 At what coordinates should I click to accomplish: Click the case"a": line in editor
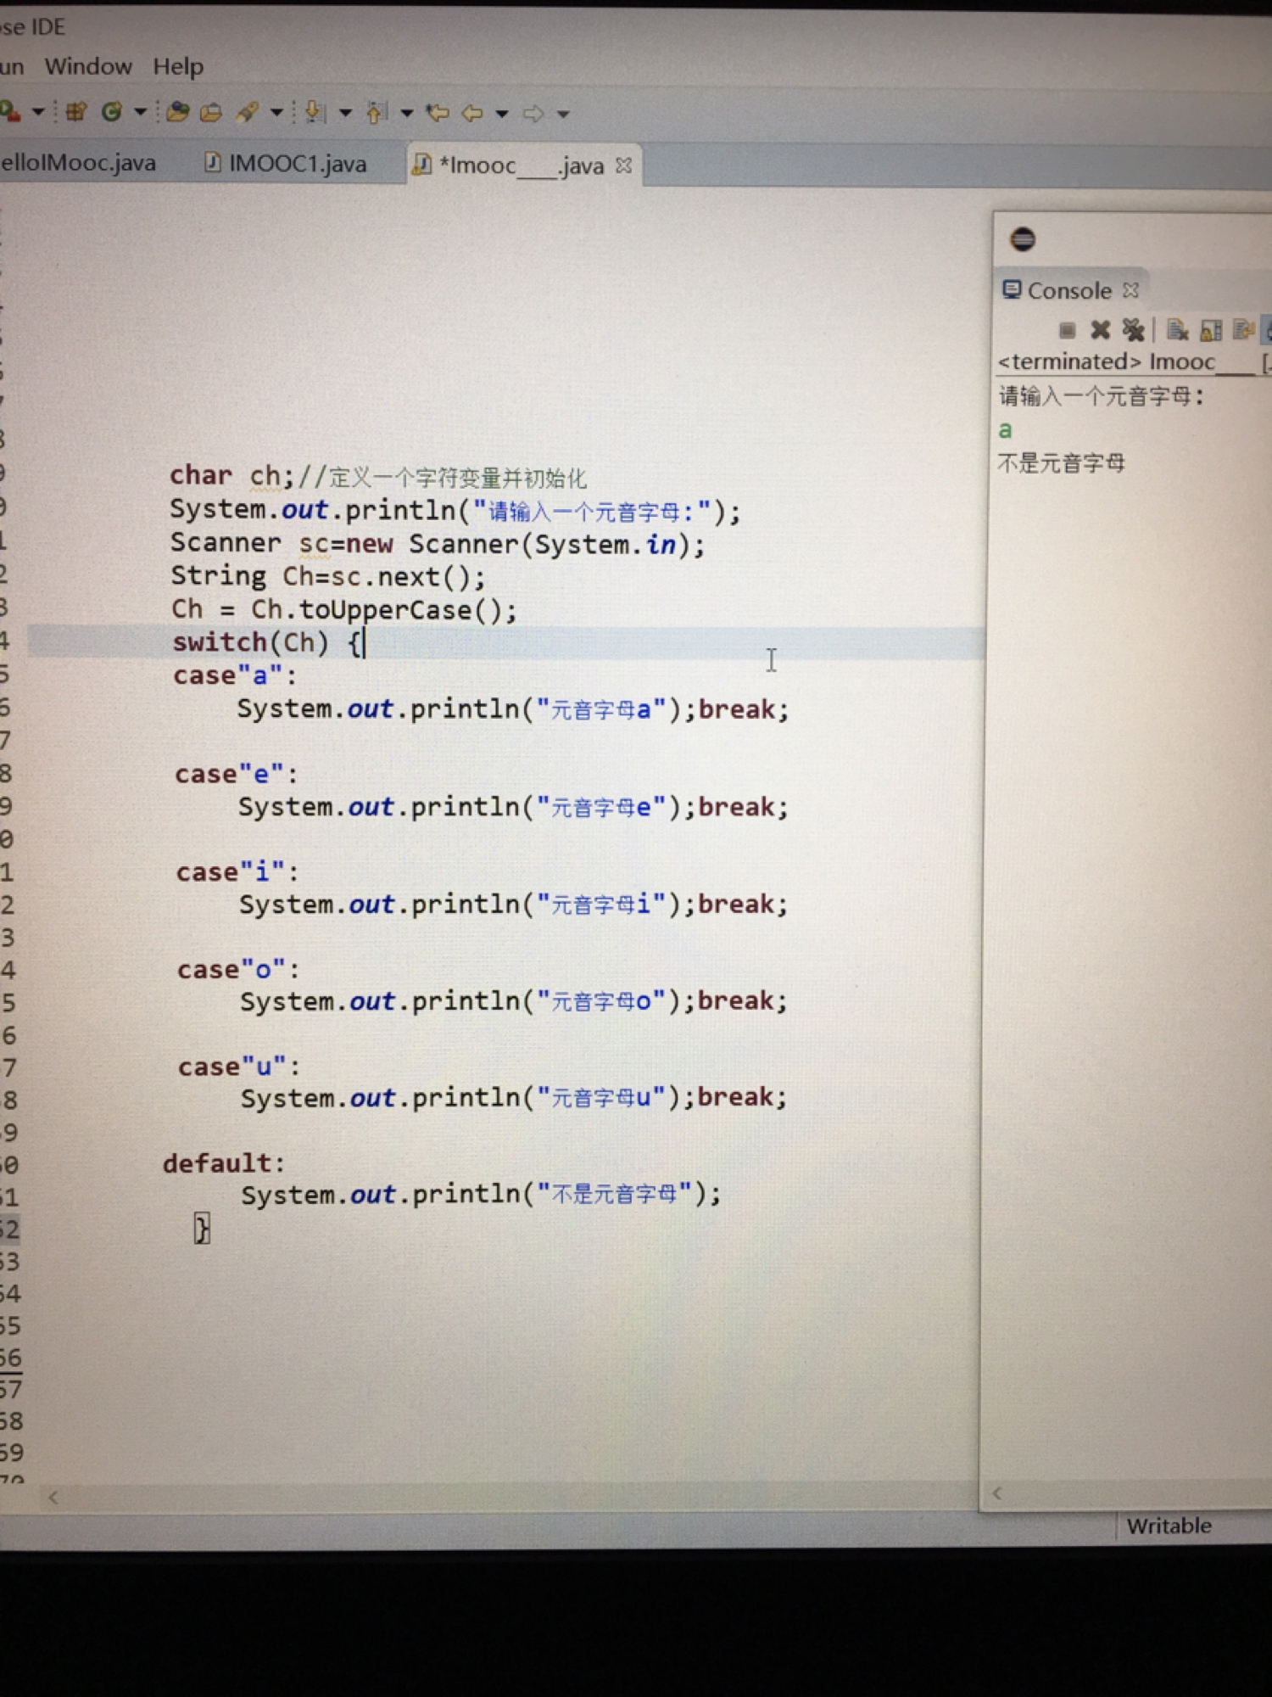236,676
